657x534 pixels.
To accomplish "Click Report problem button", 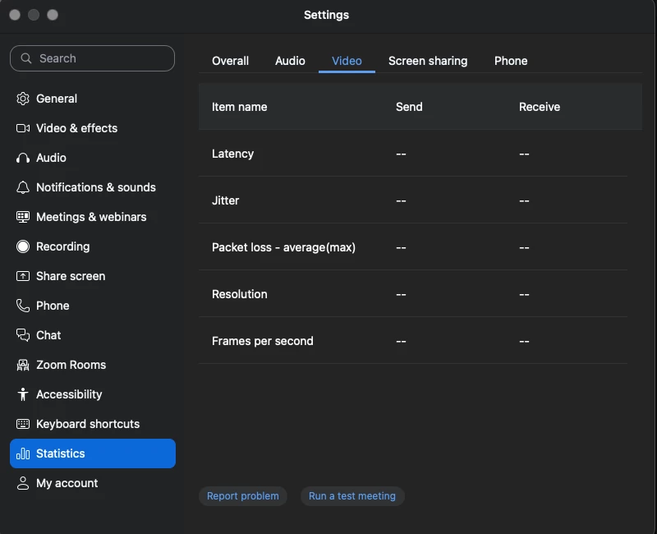I will pos(242,496).
